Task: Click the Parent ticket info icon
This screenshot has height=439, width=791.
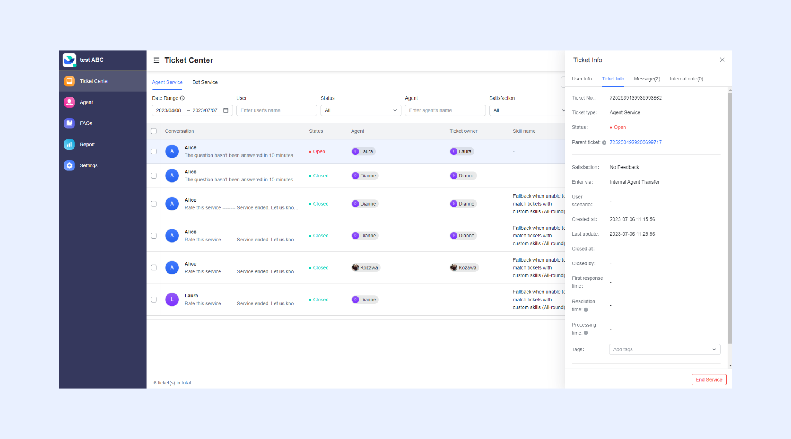Action: point(604,143)
